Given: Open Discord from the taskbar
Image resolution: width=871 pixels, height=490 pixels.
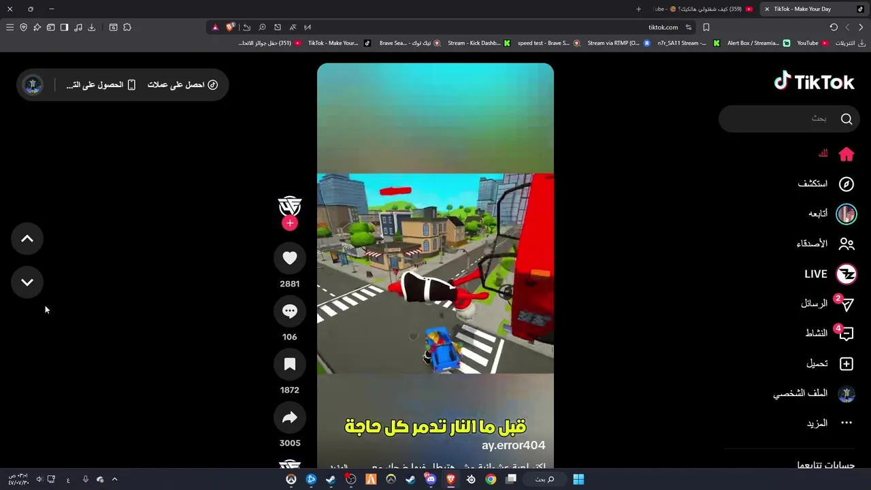Looking at the screenshot, I should click(x=431, y=479).
